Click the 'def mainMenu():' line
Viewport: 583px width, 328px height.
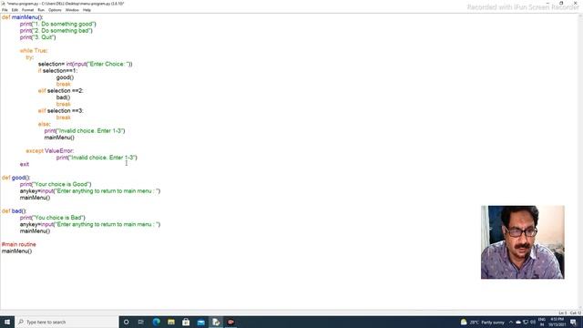click(x=22, y=17)
